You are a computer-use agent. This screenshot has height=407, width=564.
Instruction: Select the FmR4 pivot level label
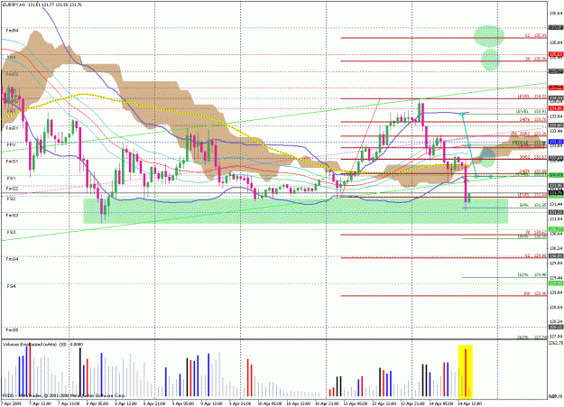13,31
